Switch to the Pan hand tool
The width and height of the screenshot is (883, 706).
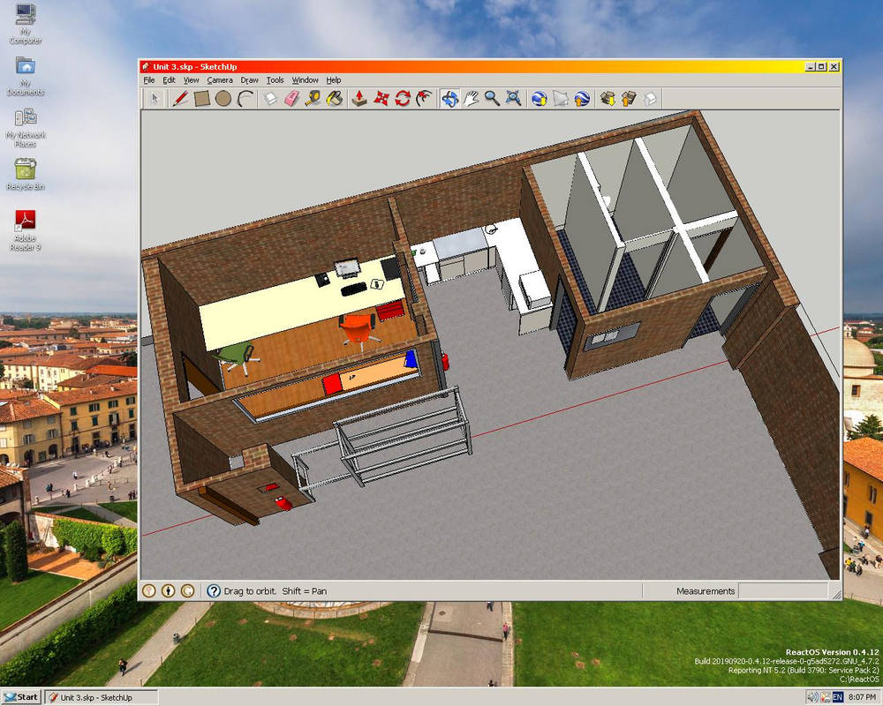472,99
